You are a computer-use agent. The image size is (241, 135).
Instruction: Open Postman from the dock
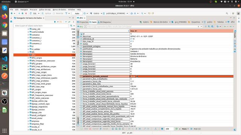[x=5, y=76]
